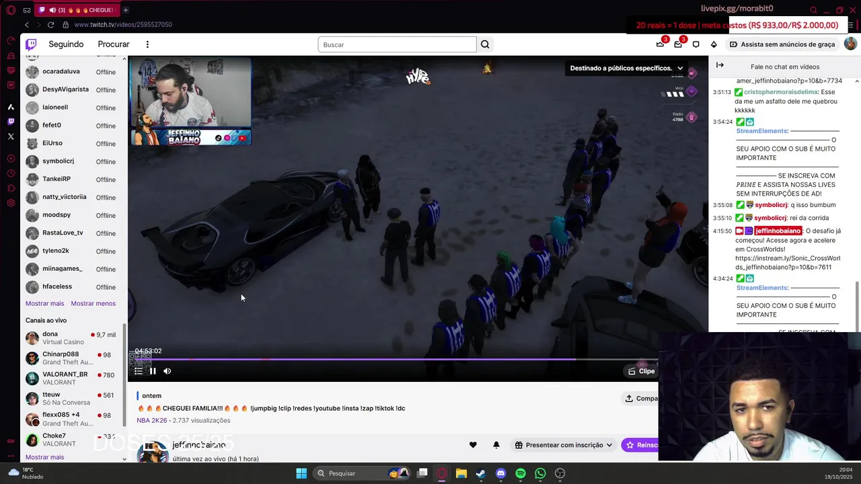Image resolution: width=861 pixels, height=484 pixels.
Task: Open the jeffinhobaiano channel name link
Action: 198,445
